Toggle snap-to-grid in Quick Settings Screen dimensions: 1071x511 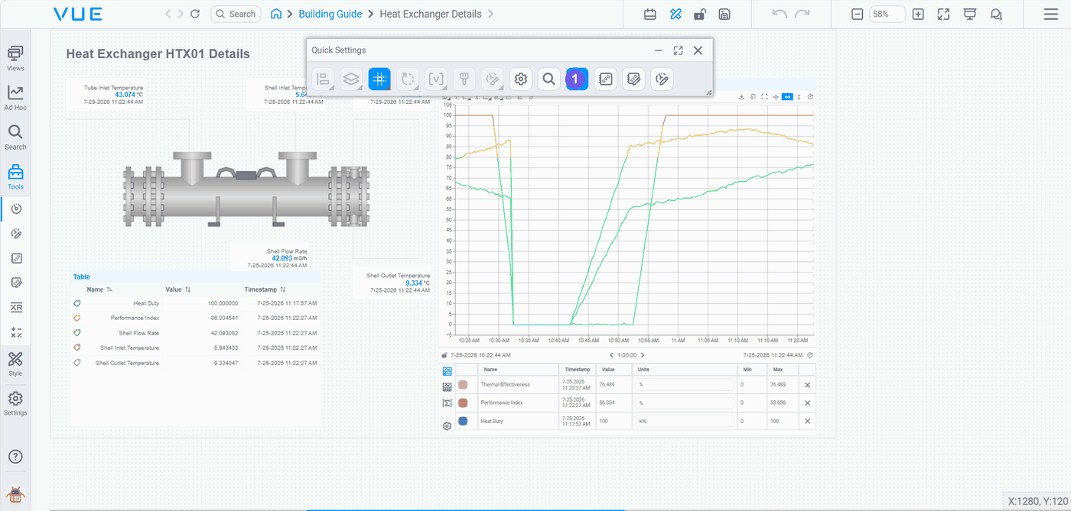pos(379,79)
